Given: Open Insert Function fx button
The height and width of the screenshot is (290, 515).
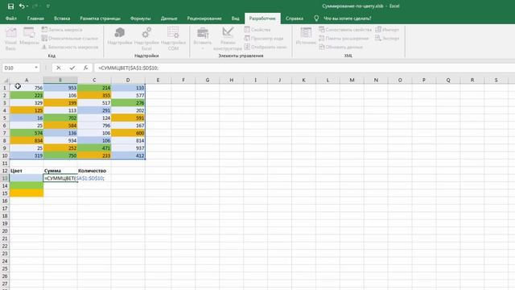Looking at the screenshot, I should tap(85, 68).
